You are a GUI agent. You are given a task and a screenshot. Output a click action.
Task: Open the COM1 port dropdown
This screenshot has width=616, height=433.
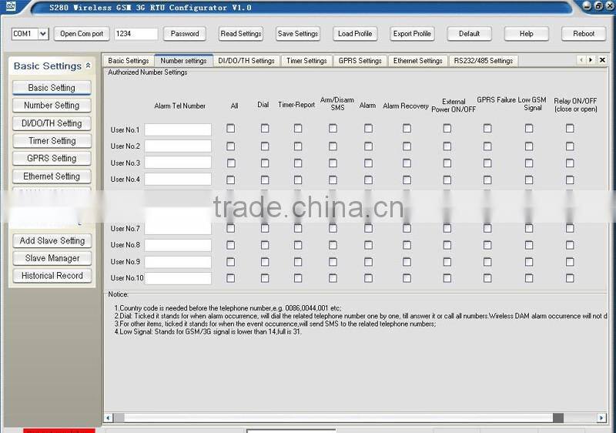pyautogui.click(x=42, y=34)
